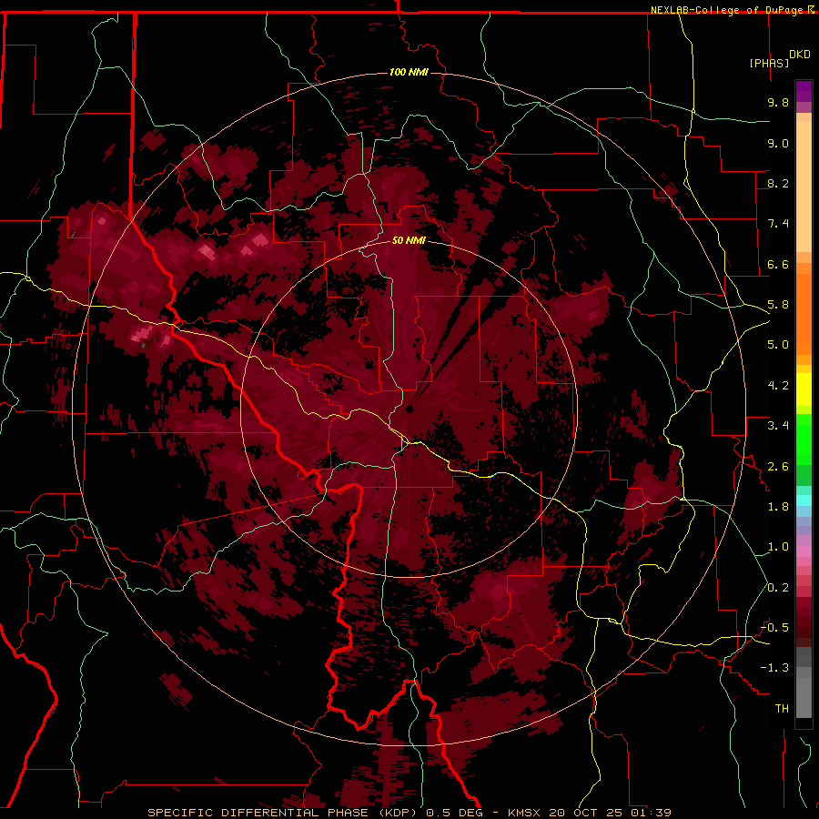
Task: Click the orange segment of color bar
Action: point(804,313)
